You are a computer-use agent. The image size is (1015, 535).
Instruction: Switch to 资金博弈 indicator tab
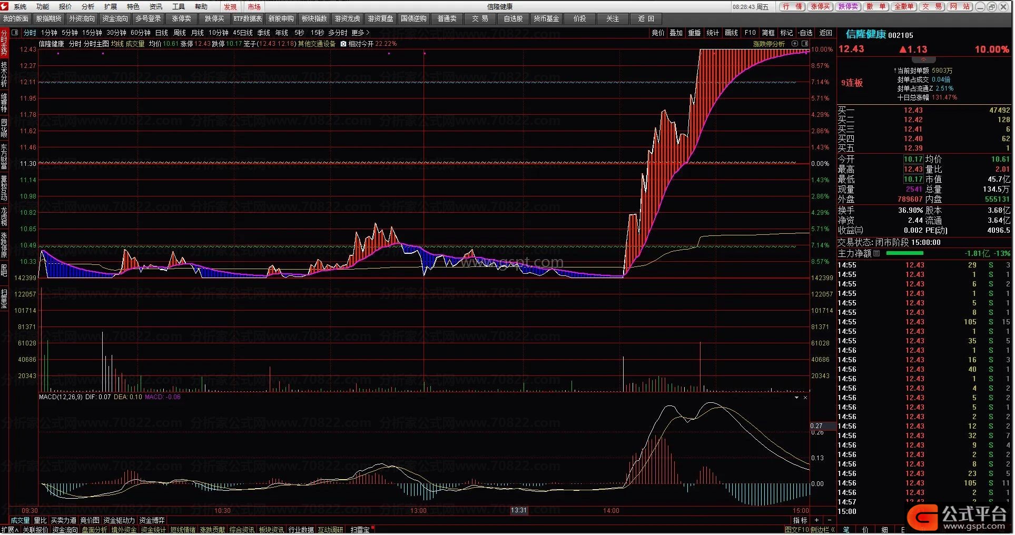(x=152, y=520)
